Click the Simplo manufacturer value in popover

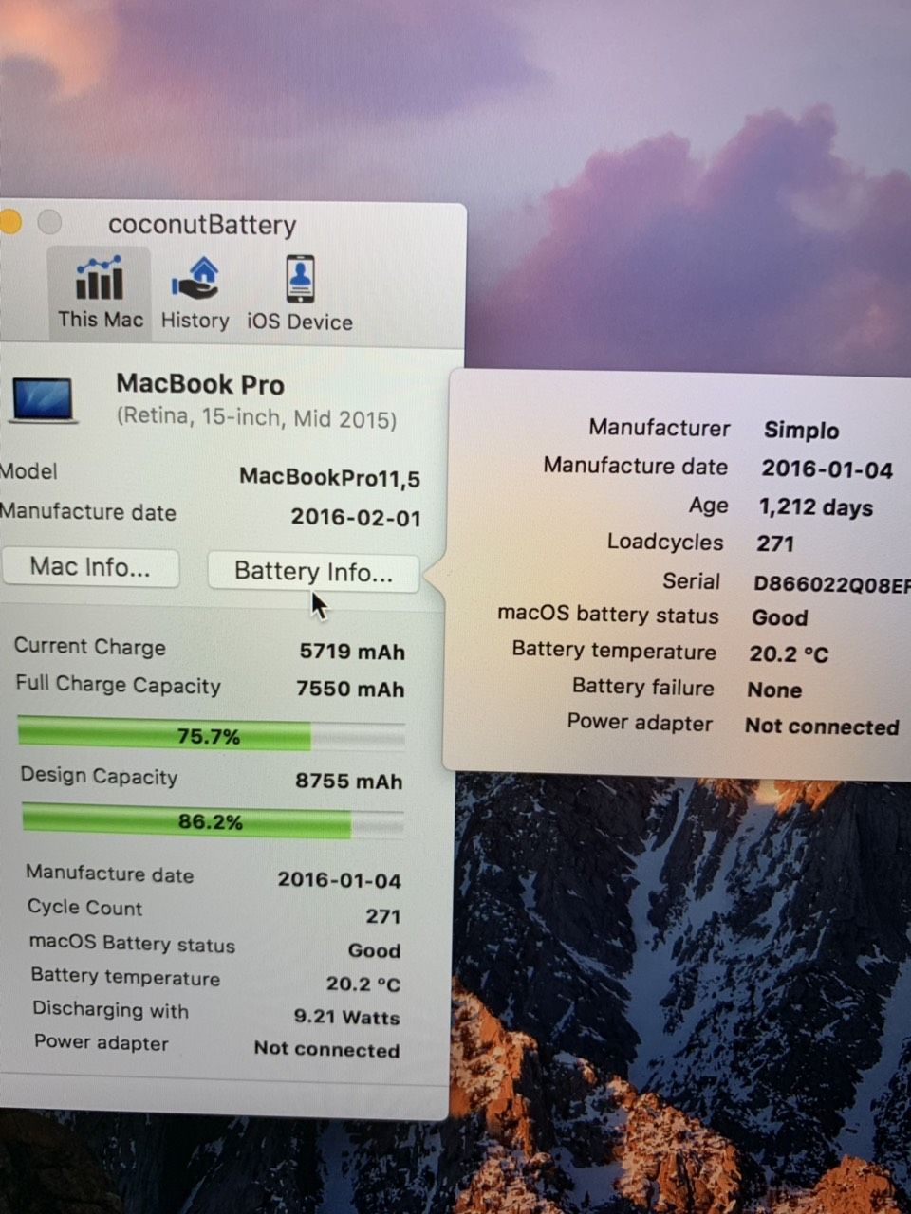point(802,431)
